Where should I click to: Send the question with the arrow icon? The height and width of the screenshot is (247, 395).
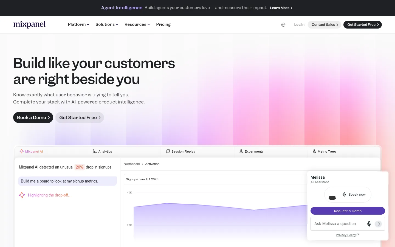coord(378,224)
